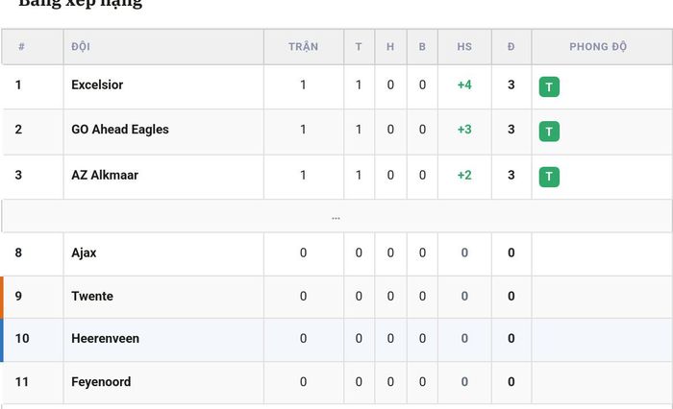The height and width of the screenshot is (409, 673).
Task: Expand hidden rows via the ellipsis row
Action: click(336, 217)
